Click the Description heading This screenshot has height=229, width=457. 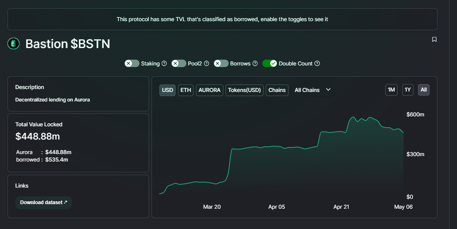(29, 87)
